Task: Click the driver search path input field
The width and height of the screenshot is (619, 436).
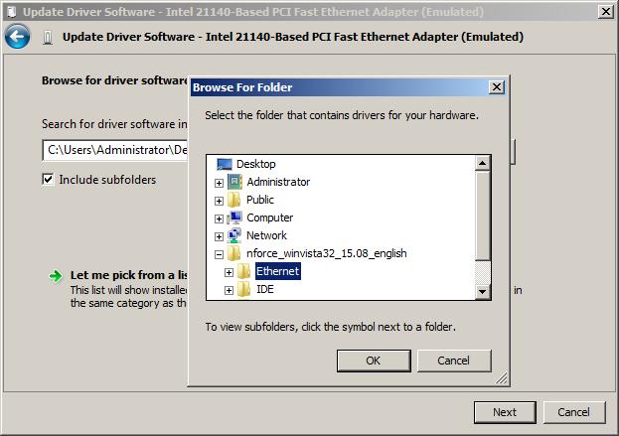Action: pyautogui.click(x=114, y=150)
